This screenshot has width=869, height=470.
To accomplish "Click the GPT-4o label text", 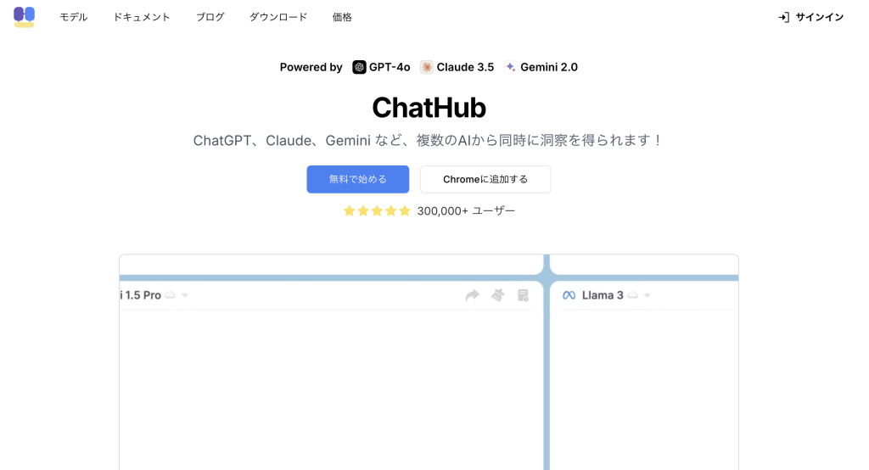I will [x=390, y=67].
